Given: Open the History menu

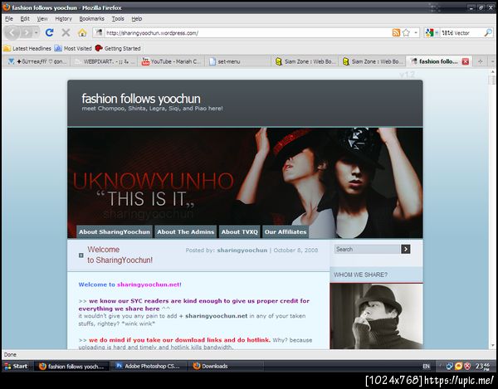Looking at the screenshot, I should [x=64, y=19].
